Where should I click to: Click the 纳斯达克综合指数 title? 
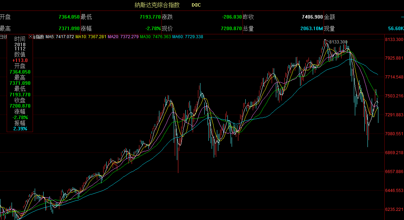pyautogui.click(x=157, y=5)
